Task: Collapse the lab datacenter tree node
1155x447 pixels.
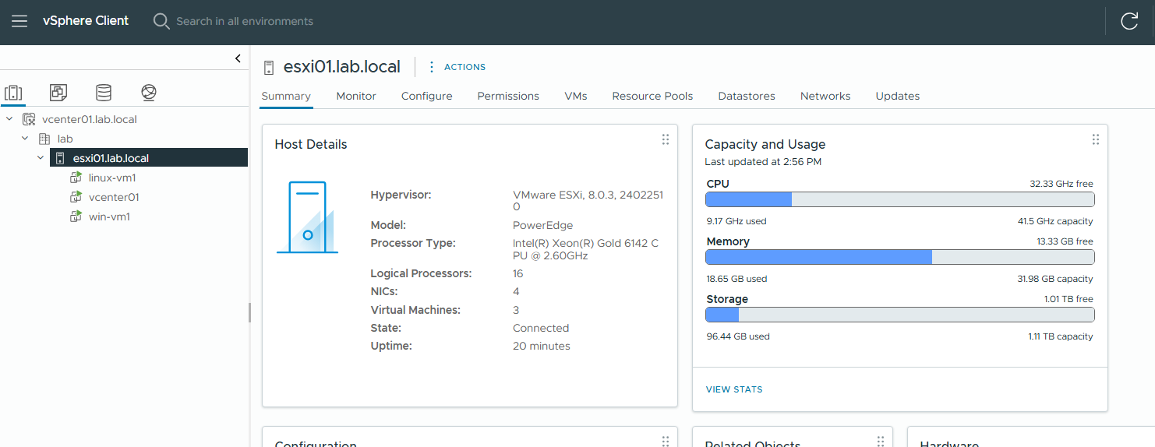Action: tap(25, 139)
